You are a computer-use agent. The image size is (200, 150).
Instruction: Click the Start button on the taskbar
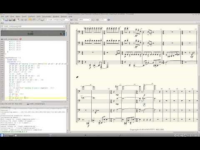2,135
